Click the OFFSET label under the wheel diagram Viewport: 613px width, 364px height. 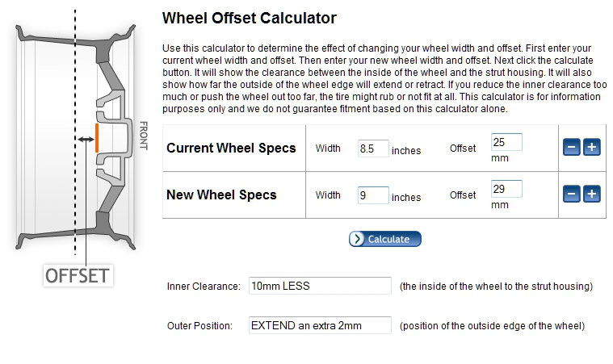(x=77, y=275)
